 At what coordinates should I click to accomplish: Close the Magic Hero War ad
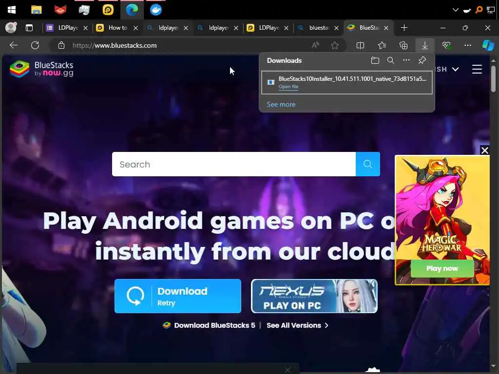(484, 150)
